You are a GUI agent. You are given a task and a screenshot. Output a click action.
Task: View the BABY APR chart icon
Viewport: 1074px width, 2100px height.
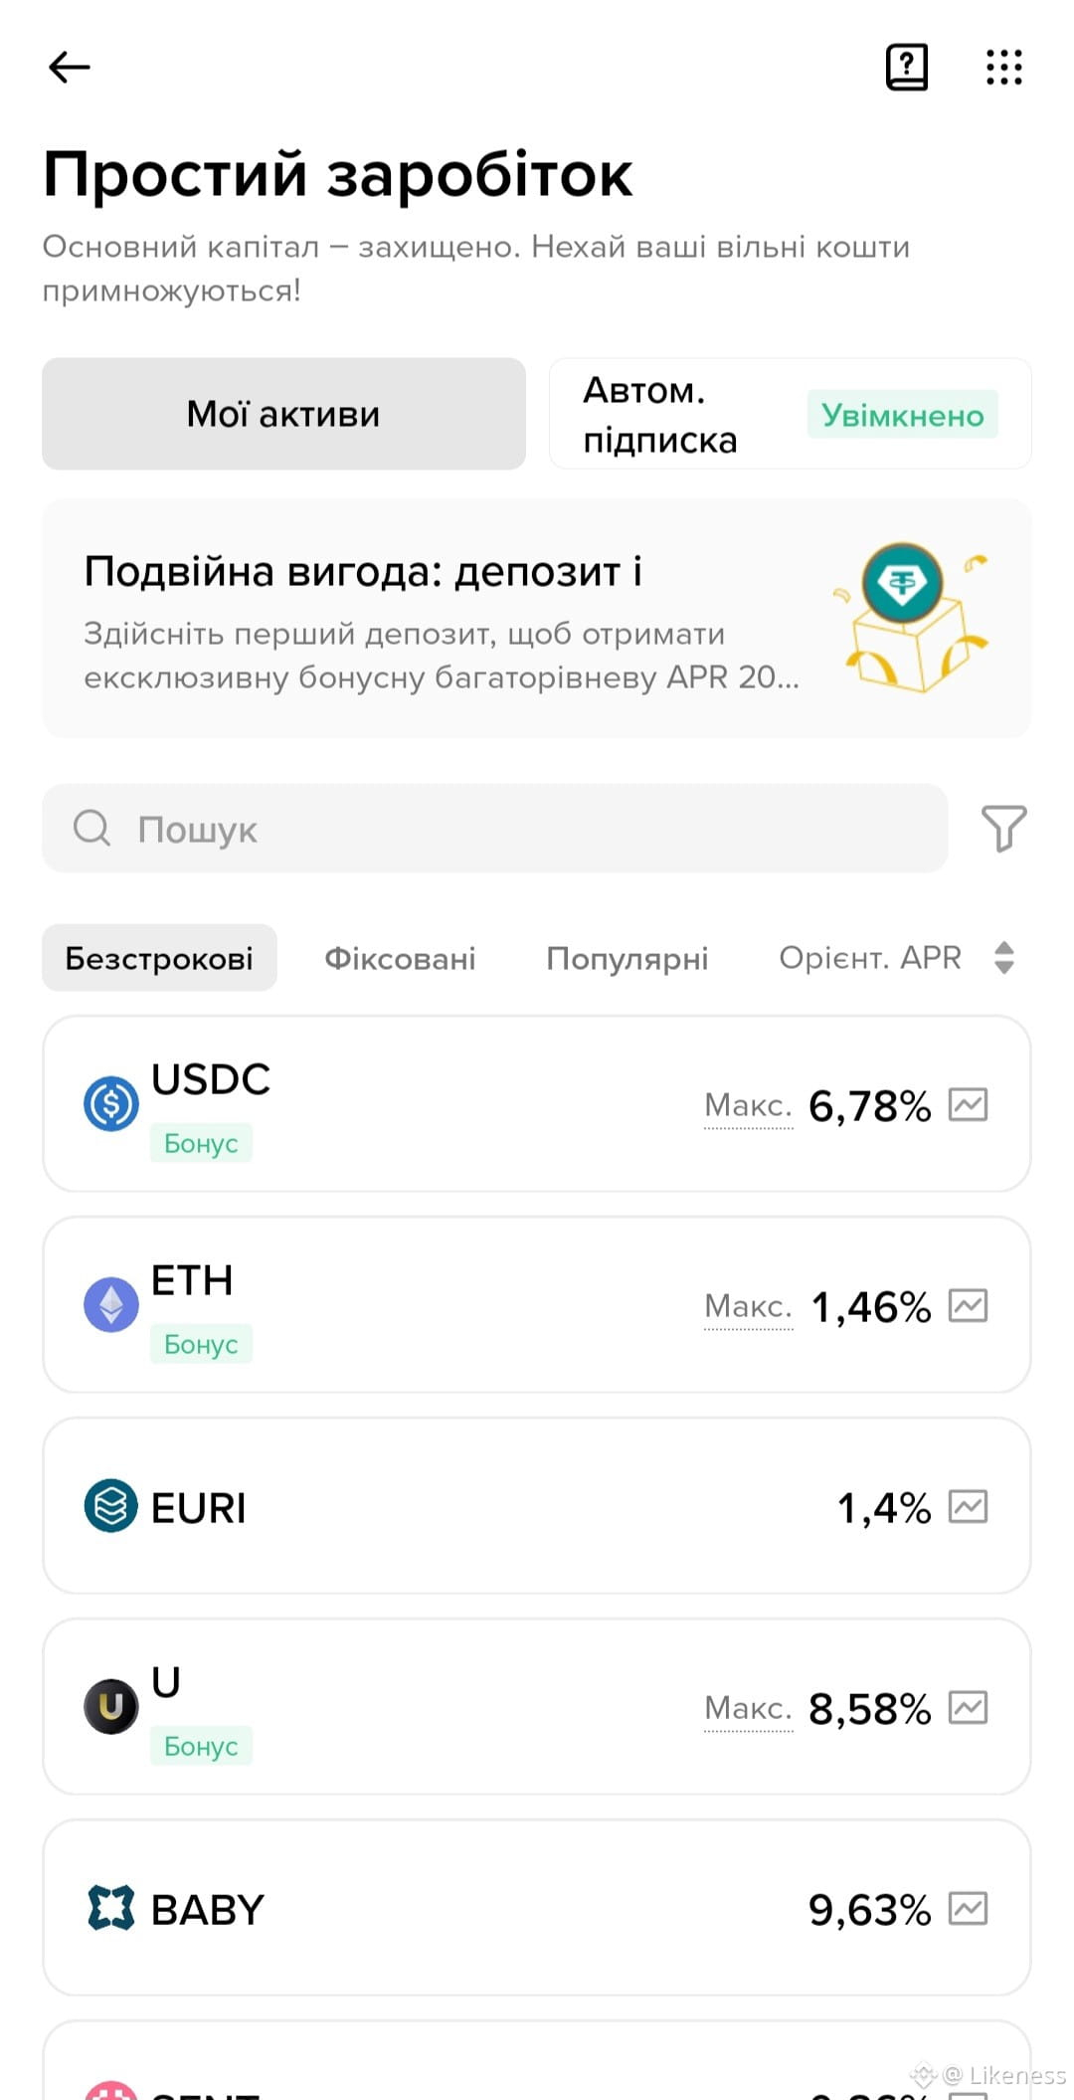[968, 1909]
